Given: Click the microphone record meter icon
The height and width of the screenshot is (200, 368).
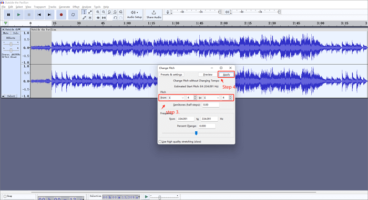Looking at the screenshot, I should point(168,12).
